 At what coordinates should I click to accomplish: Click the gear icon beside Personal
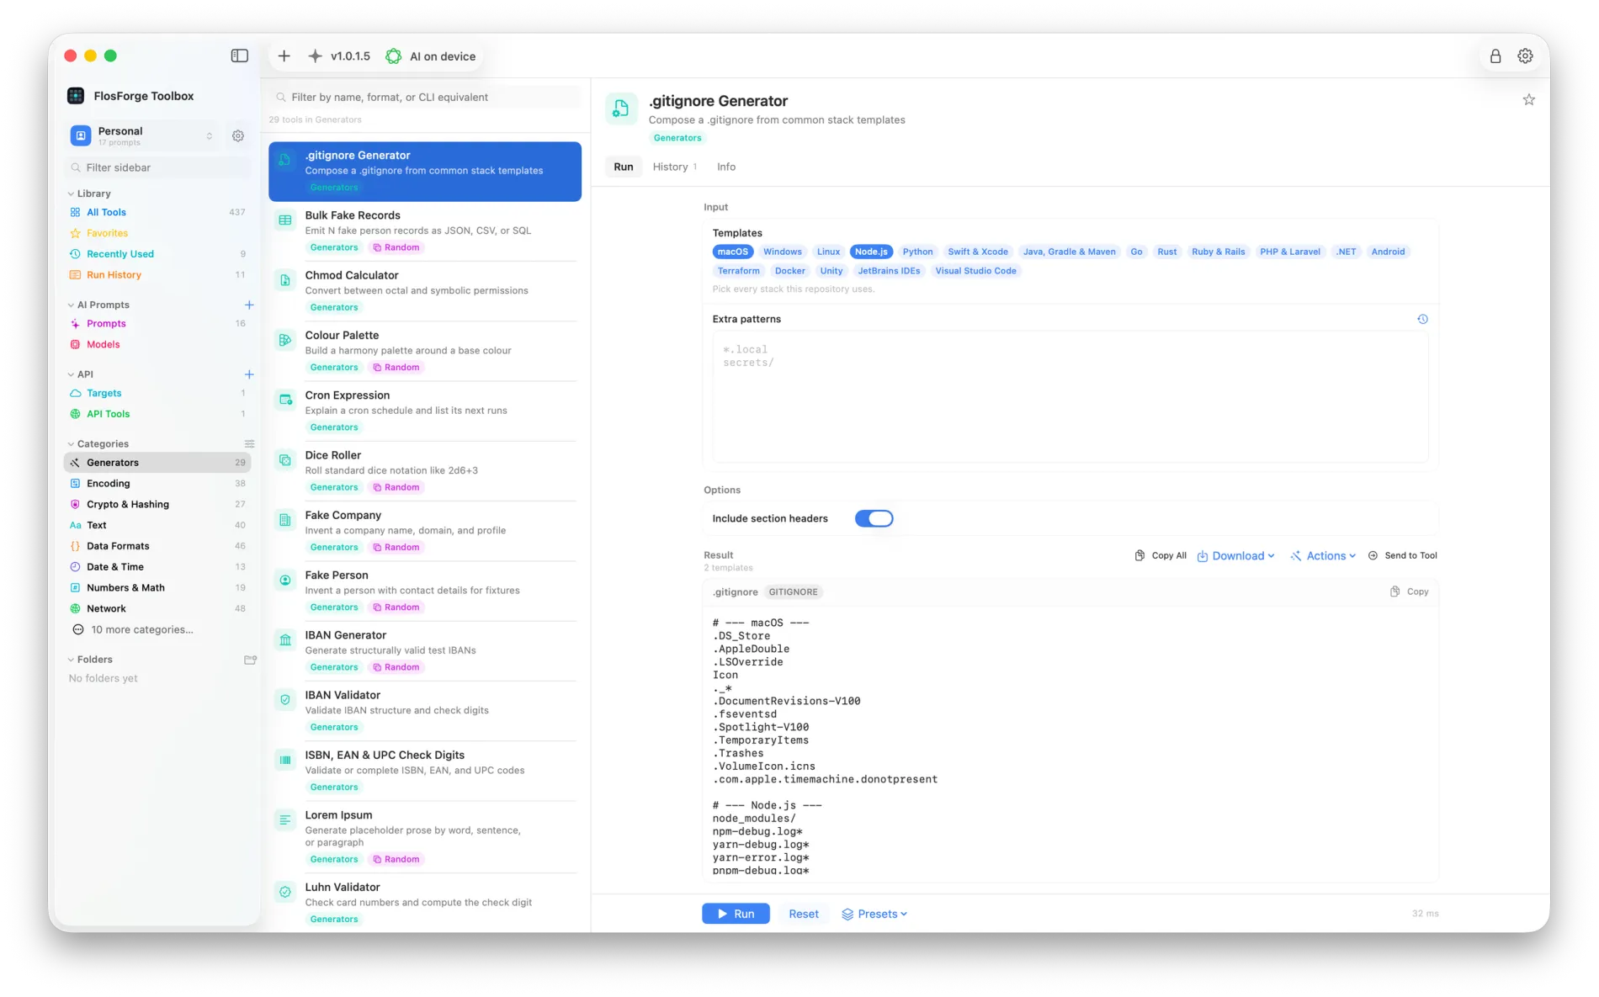click(x=238, y=135)
